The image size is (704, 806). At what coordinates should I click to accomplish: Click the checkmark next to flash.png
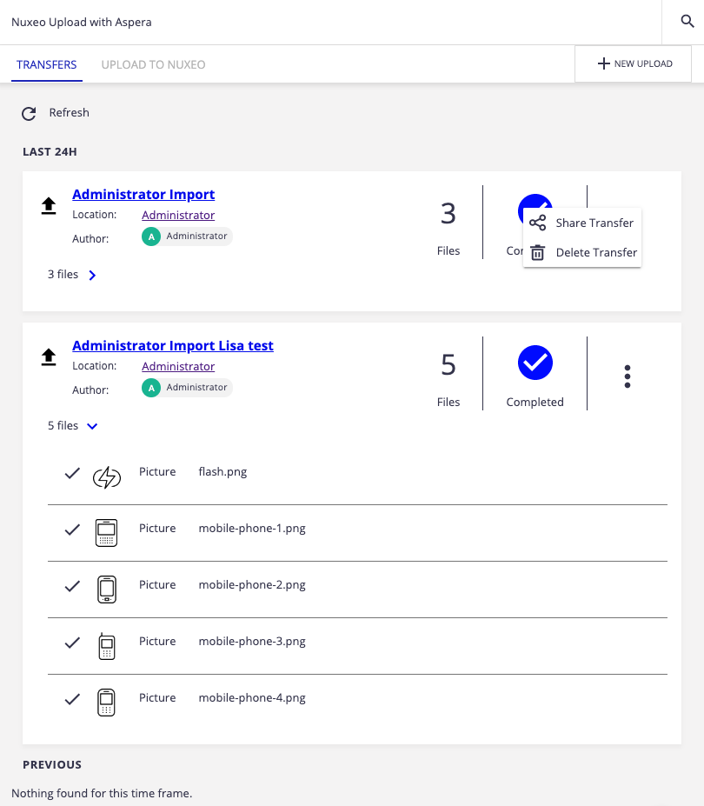point(73,473)
